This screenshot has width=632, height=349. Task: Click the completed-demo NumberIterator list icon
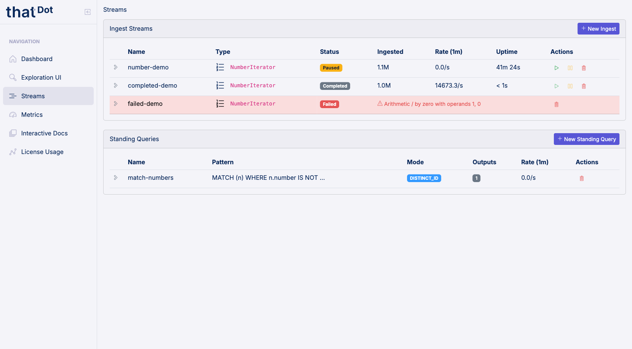pos(220,85)
